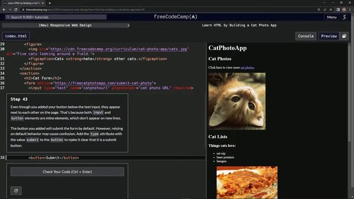
Task: Open the tab search chevron
Action: click(x=324, y=3)
